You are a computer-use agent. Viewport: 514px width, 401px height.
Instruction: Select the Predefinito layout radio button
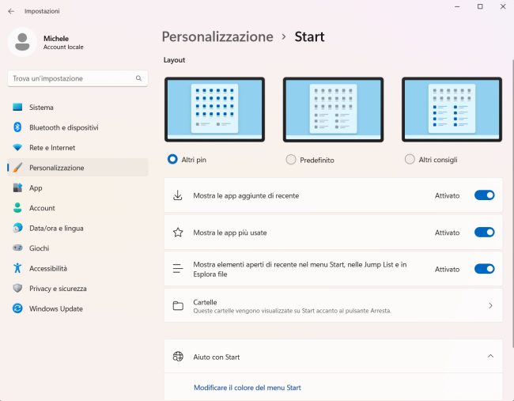pyautogui.click(x=291, y=160)
